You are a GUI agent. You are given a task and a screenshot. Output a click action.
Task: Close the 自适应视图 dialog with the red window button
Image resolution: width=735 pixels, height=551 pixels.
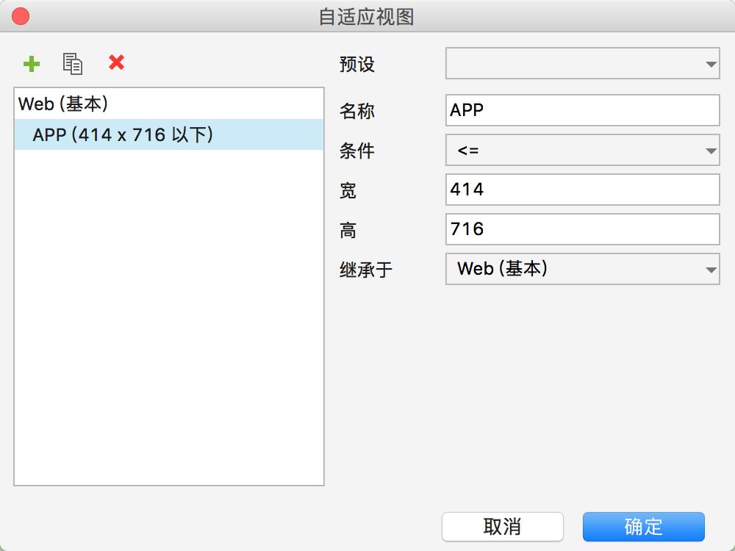click(21, 16)
